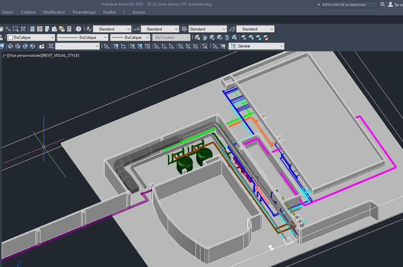Toggle layer freeze with snowflake icon
The width and height of the screenshot is (403, 267).
[244, 38]
